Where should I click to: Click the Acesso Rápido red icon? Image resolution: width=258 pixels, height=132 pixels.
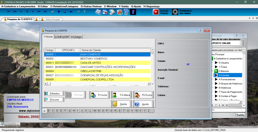coord(156,12)
